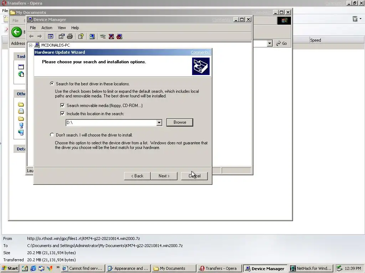Click the Cancel button in the wizard

click(x=194, y=176)
